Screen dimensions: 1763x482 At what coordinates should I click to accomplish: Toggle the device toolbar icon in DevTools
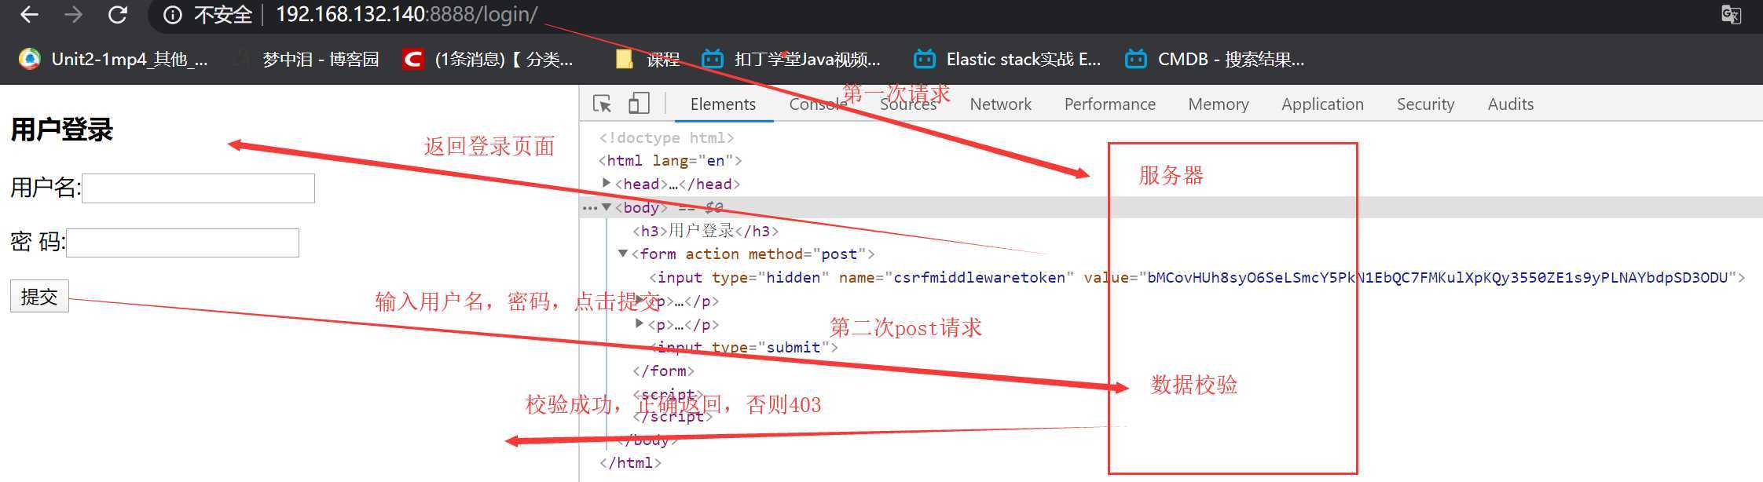pos(639,104)
